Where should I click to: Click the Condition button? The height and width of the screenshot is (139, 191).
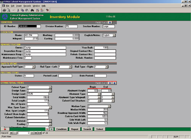[x=62, y=129]
